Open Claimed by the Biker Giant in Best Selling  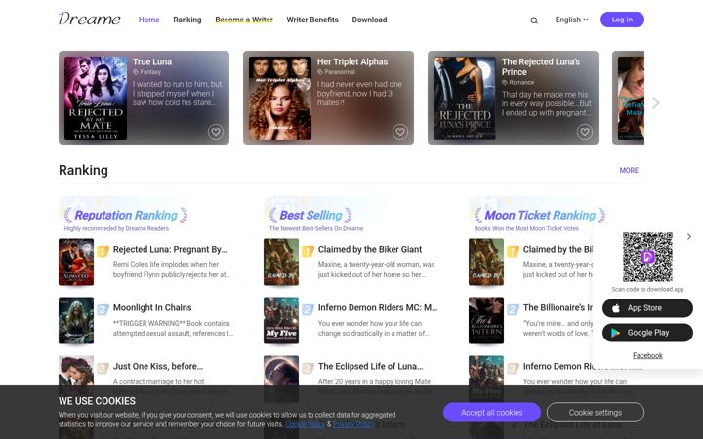370,249
